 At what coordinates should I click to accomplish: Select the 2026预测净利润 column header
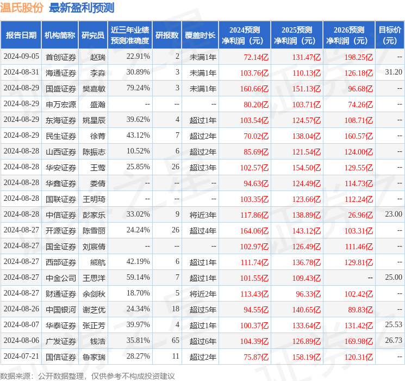click(x=349, y=35)
